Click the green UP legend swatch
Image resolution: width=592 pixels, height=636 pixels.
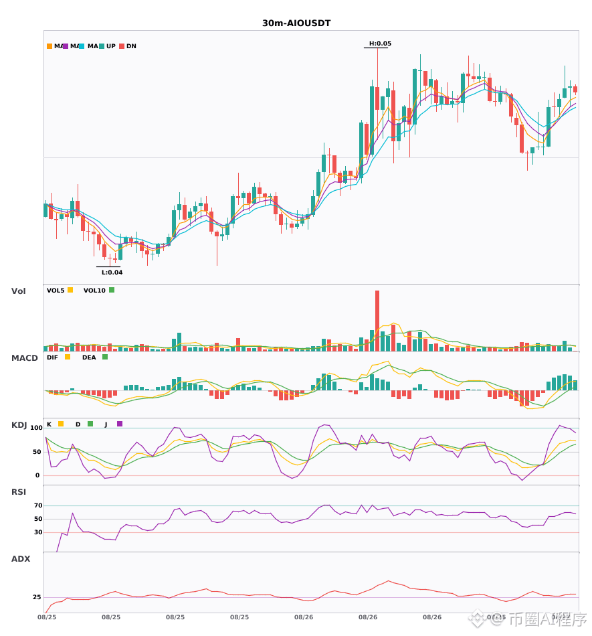tap(102, 46)
